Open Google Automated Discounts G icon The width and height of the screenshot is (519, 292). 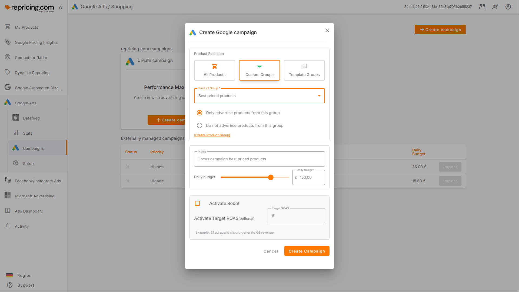click(x=8, y=87)
